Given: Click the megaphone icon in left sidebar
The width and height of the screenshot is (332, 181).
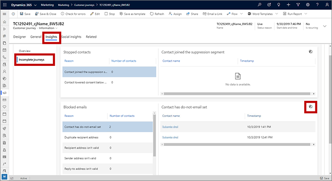Looking at the screenshot, I should pos(5,93).
